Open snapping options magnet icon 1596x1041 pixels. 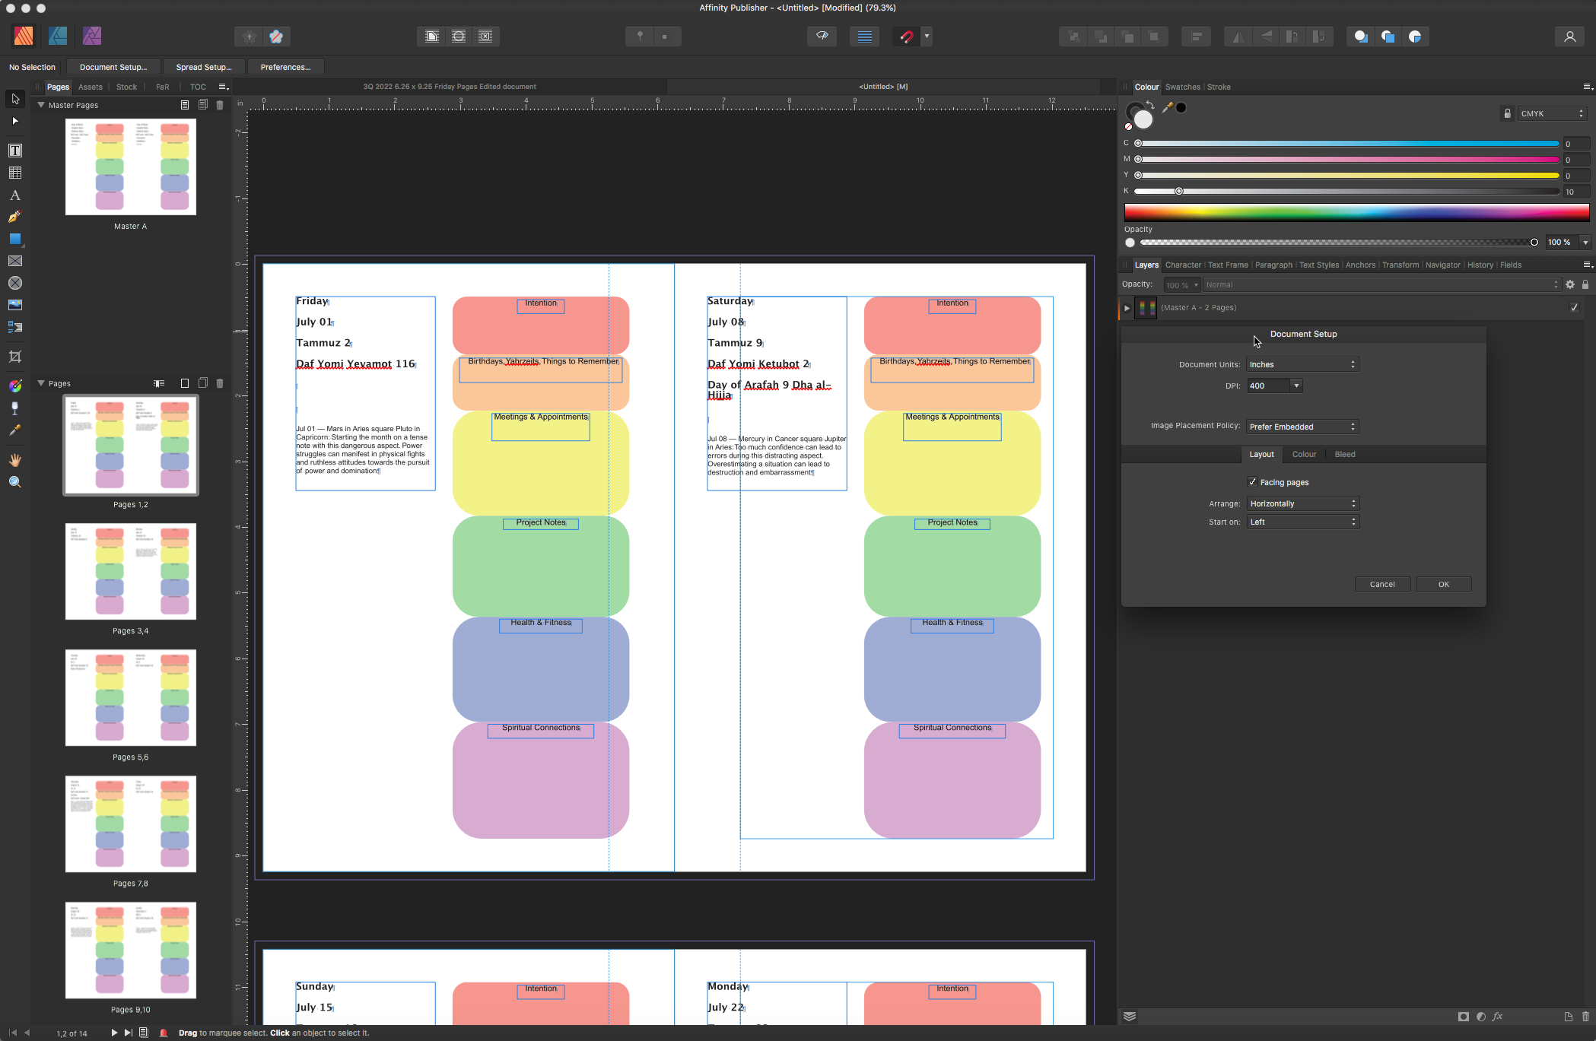[x=906, y=36]
